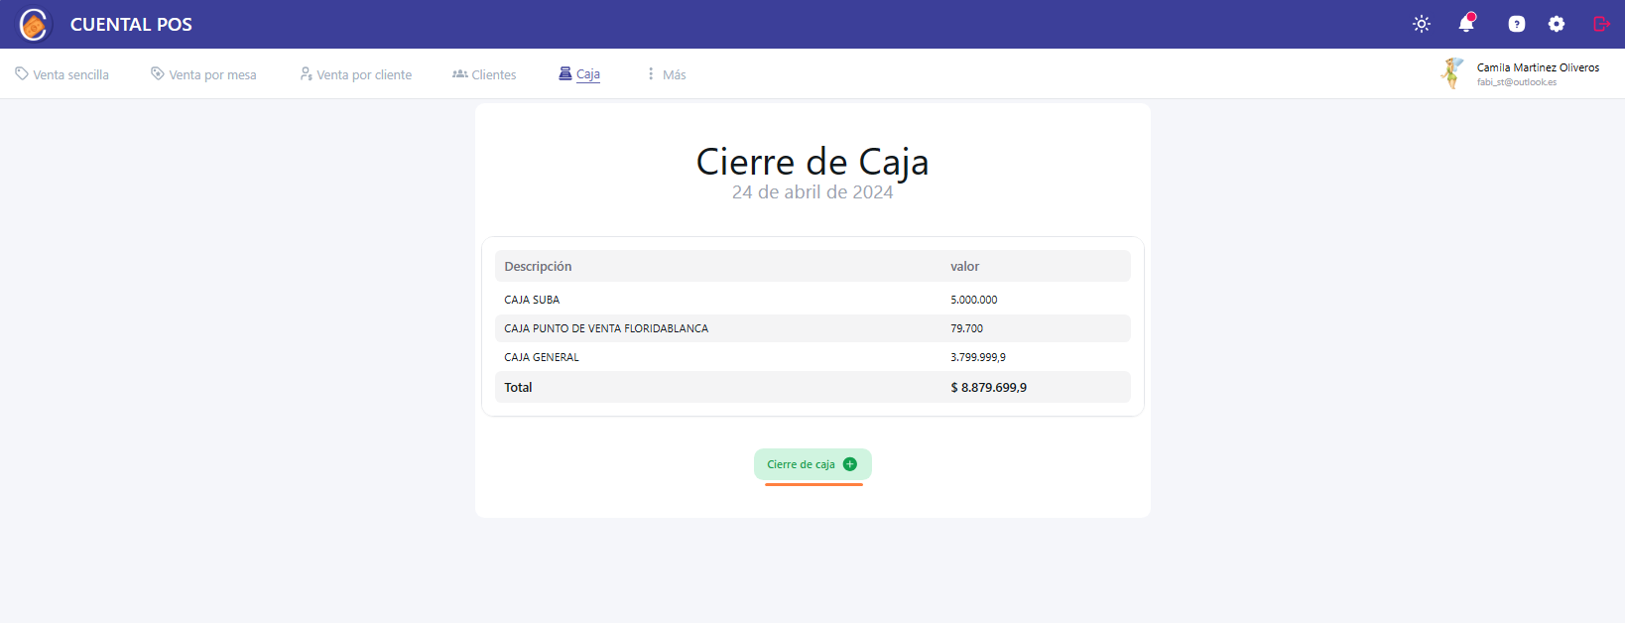
Task: Select the CAJA PUNTO DE VENTA FLORIDABLANCA row
Action: tap(812, 328)
